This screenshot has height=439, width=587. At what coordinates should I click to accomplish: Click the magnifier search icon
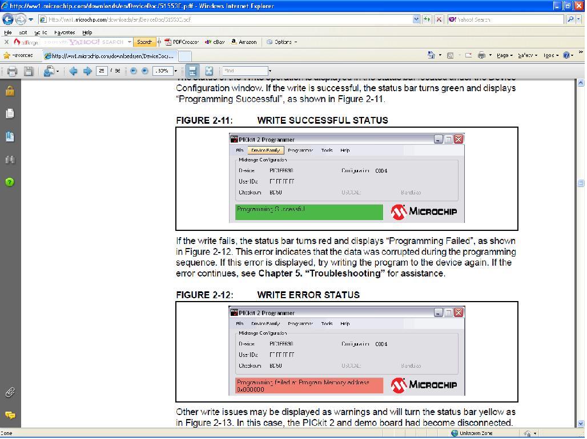pos(570,19)
